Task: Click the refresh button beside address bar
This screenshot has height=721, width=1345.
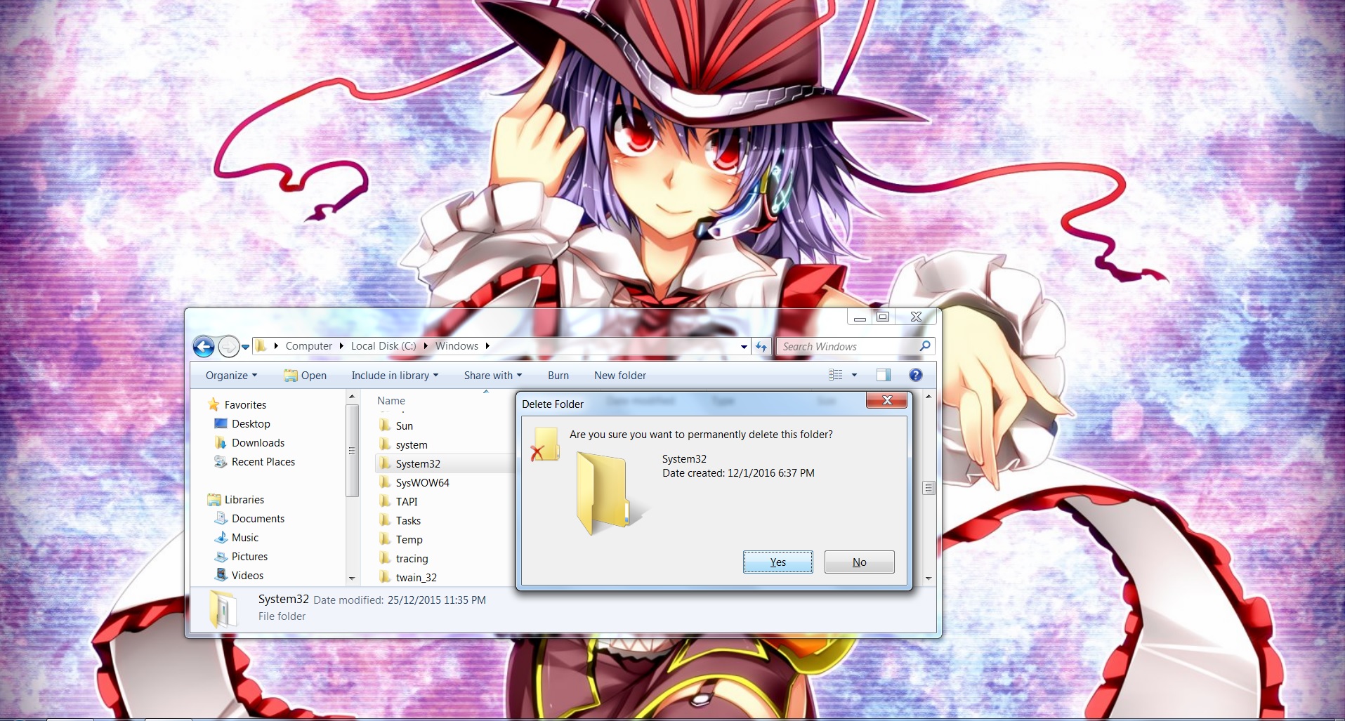Action: (x=761, y=346)
